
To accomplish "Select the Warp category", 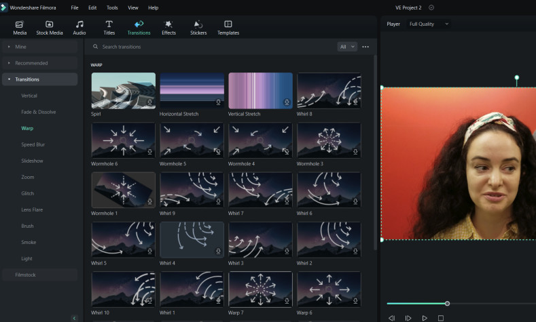I will click(x=27, y=128).
